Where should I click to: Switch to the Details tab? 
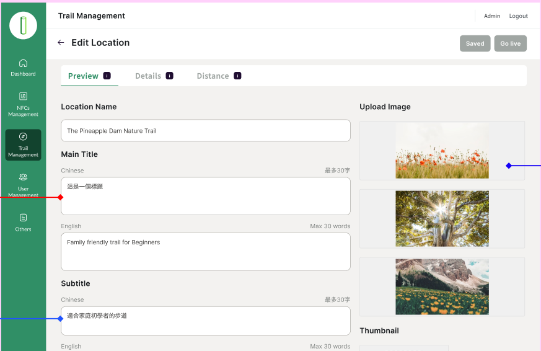point(148,76)
